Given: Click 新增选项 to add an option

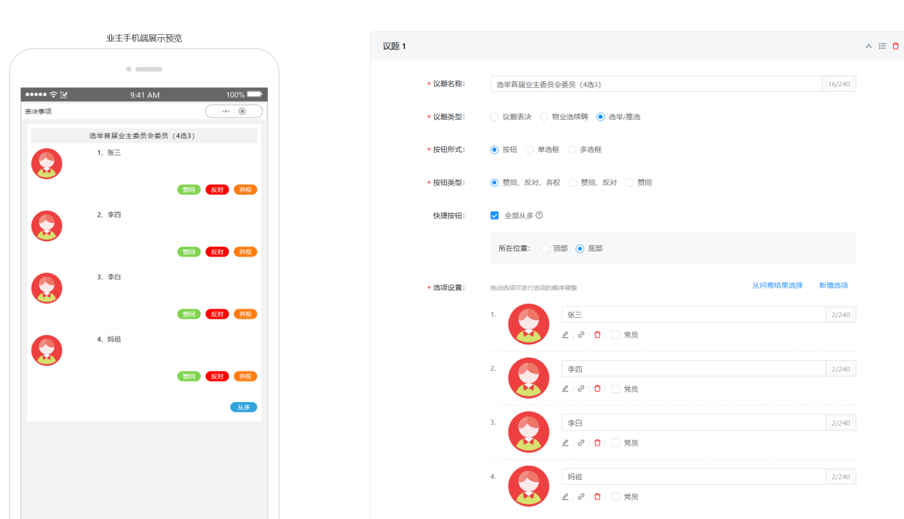Looking at the screenshot, I should 833,286.
